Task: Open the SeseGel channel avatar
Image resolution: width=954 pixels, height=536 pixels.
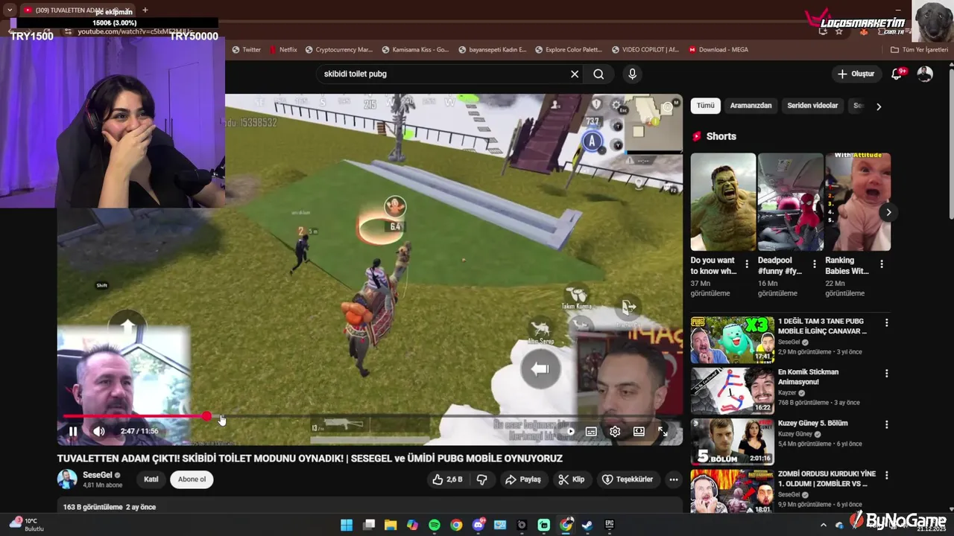Action: 67,479
